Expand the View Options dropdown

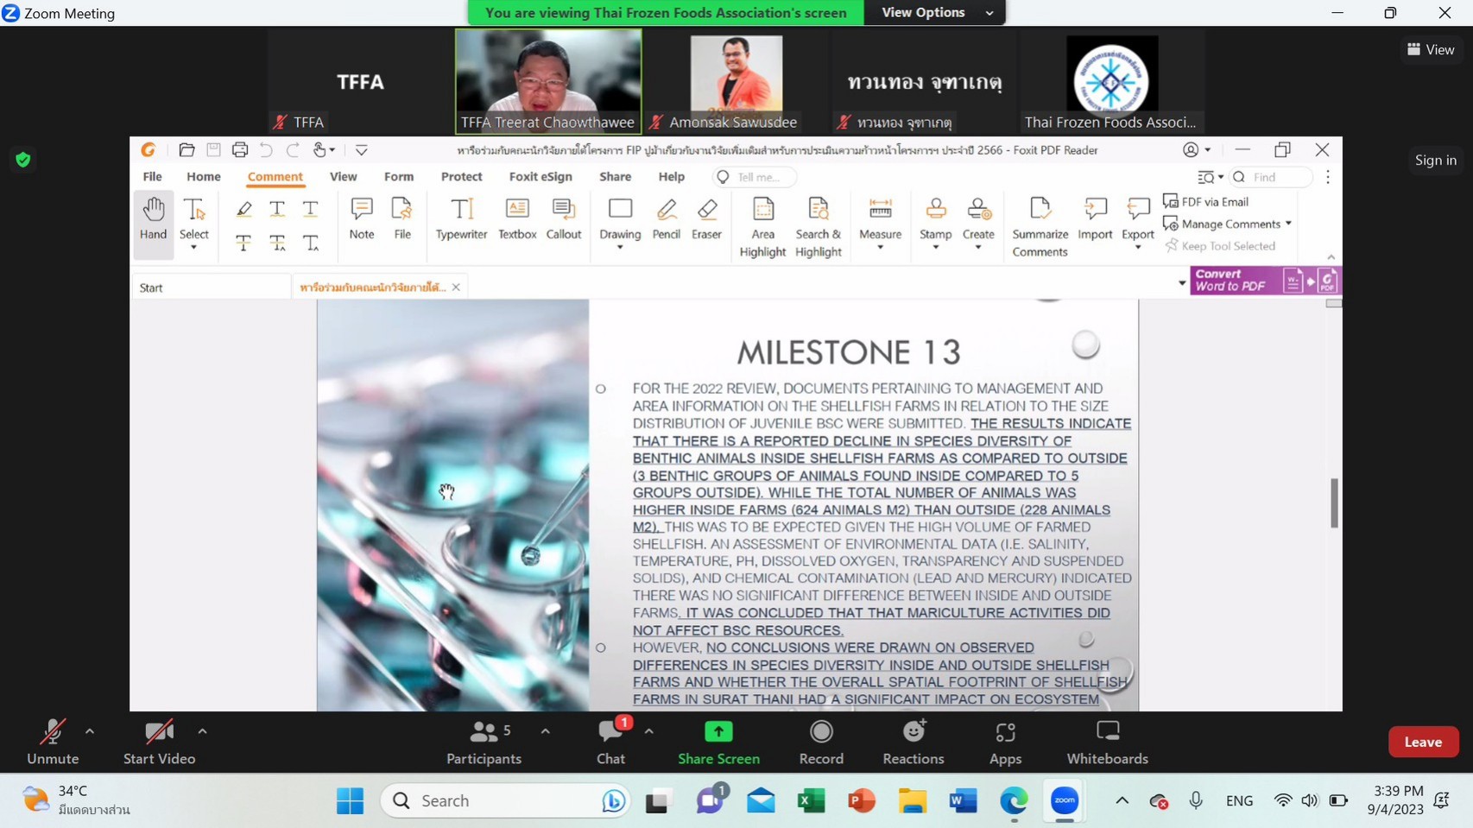click(935, 13)
